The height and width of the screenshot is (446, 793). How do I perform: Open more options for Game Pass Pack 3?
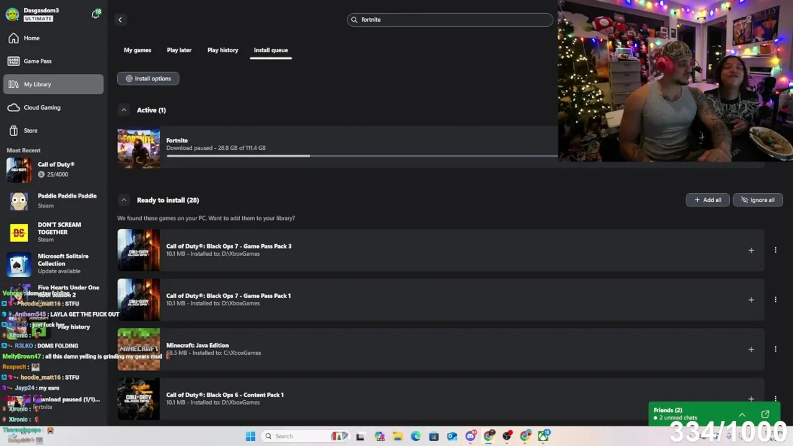(775, 250)
